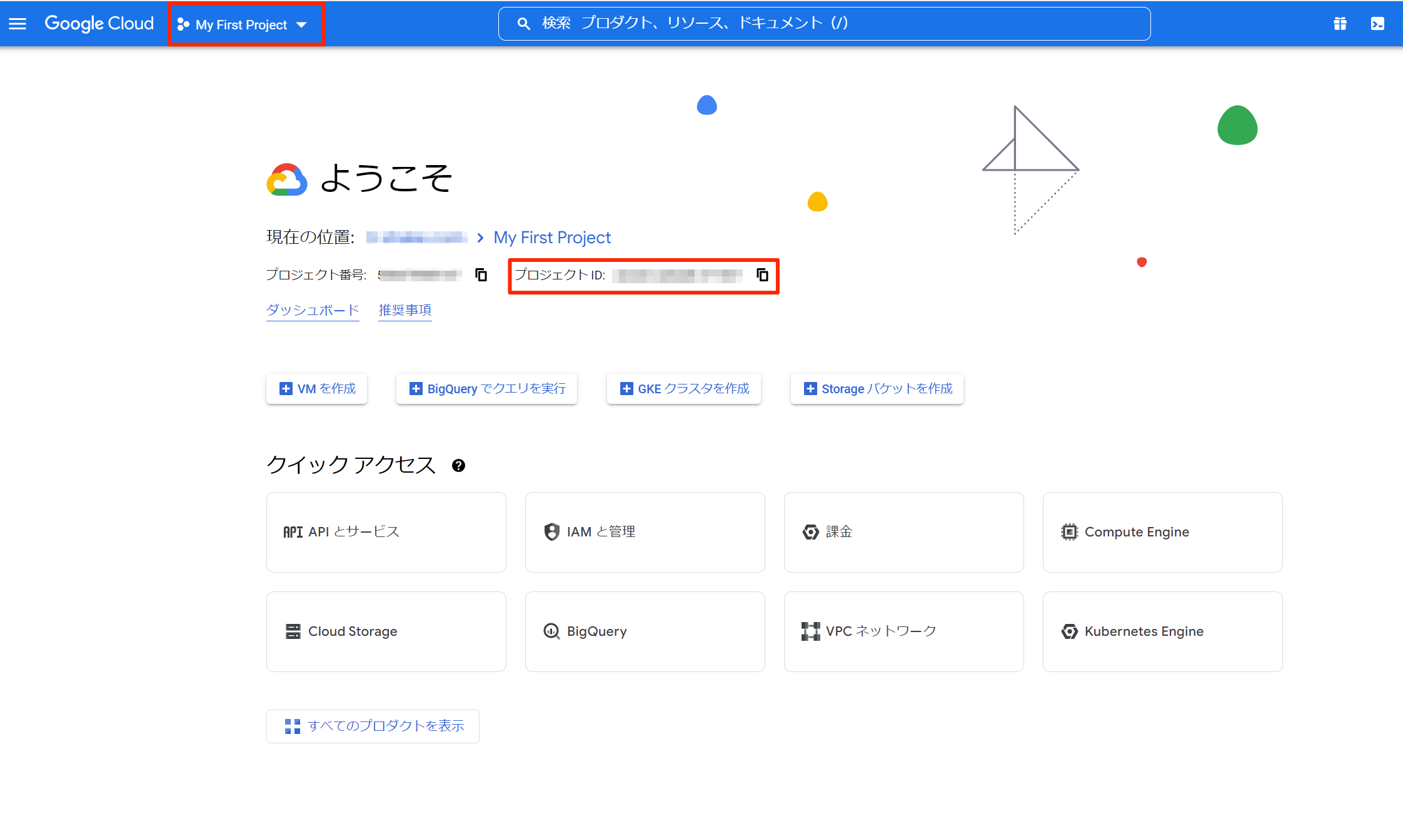Click the plus icon on GKE クラスタを作成
This screenshot has width=1403, height=829.
pos(626,389)
